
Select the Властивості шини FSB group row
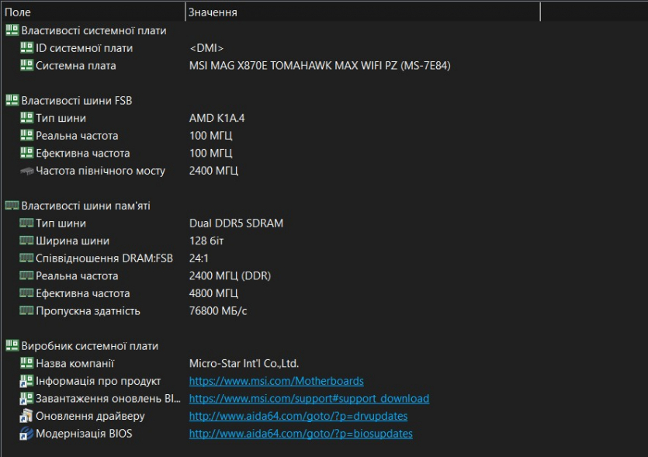coord(75,100)
